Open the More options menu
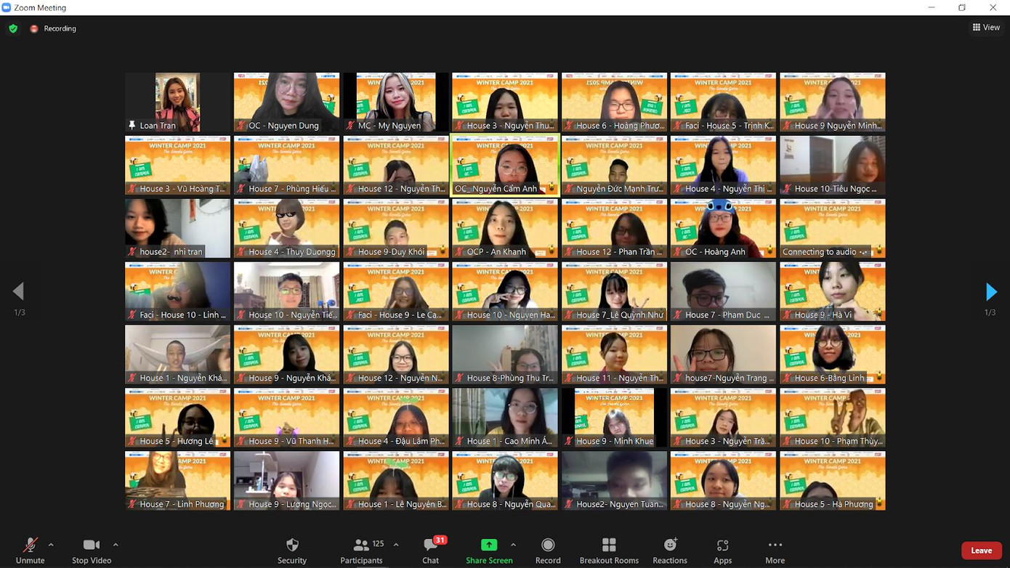The width and height of the screenshot is (1010, 568). pyautogui.click(x=775, y=551)
